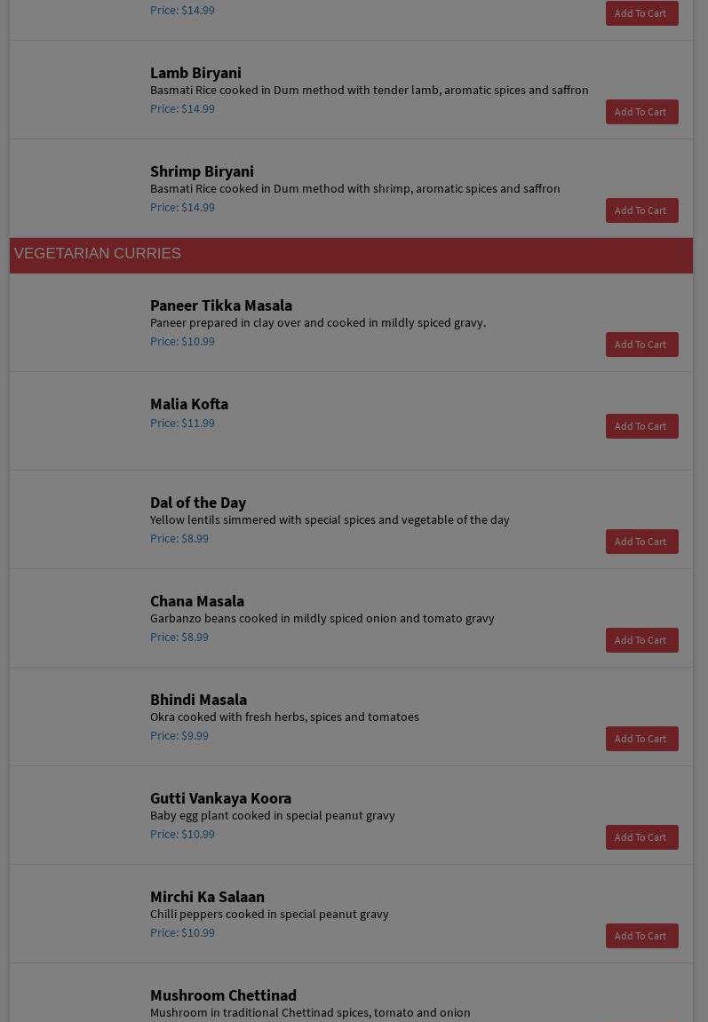Click the Mushroom Chettinad item name
Image resolution: width=708 pixels, height=1022 pixels.
223,995
